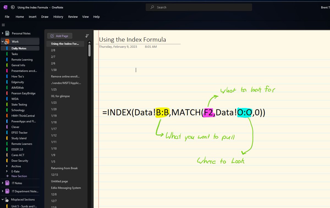Open the History tab
Screen dimensions: 330x208
(x=58, y=17)
